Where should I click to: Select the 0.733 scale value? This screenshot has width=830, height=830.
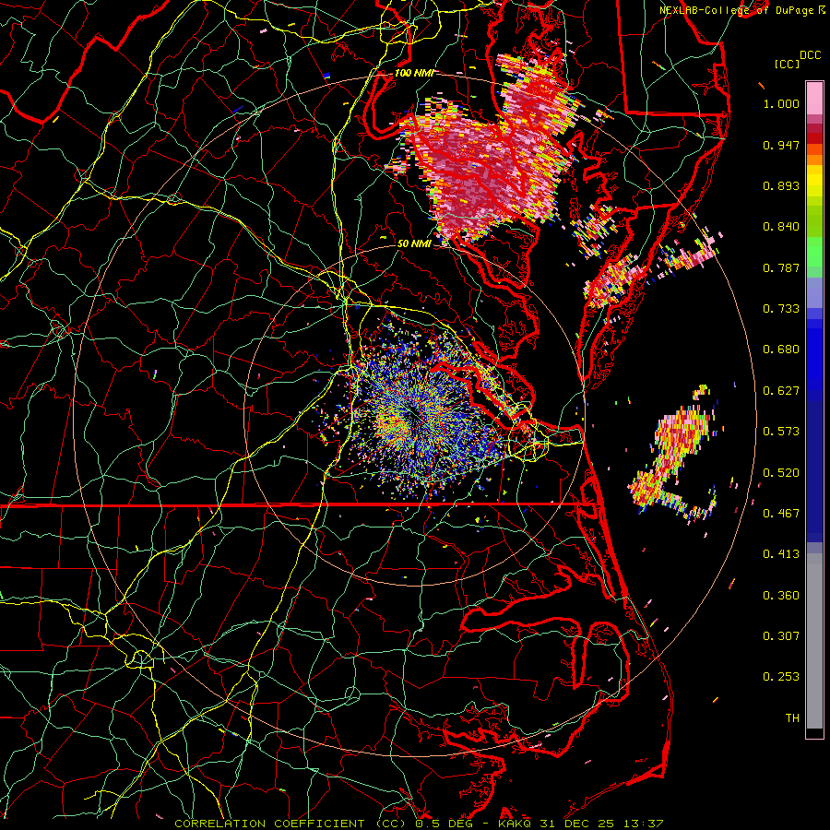(781, 309)
